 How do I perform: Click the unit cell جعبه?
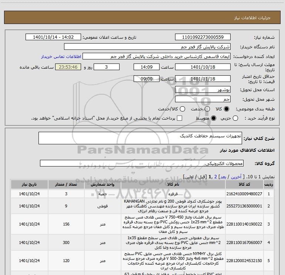point(103,194)
